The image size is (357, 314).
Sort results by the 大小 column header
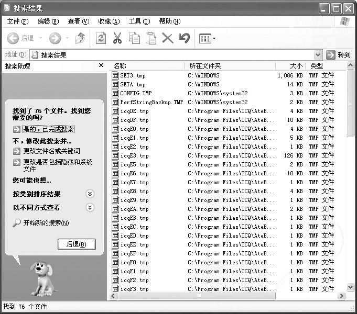296,66
